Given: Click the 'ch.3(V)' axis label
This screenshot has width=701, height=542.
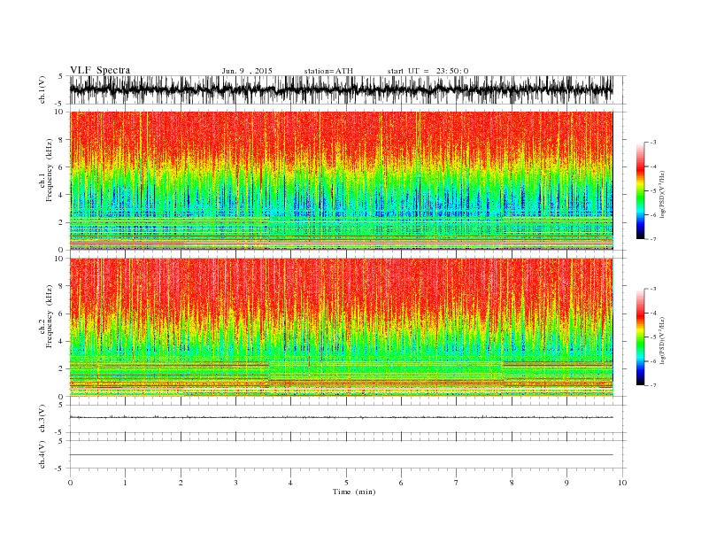Looking at the screenshot, I should tap(42, 419).
